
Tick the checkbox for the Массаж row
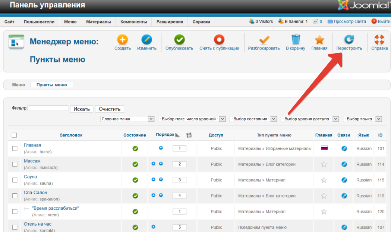[15, 164]
